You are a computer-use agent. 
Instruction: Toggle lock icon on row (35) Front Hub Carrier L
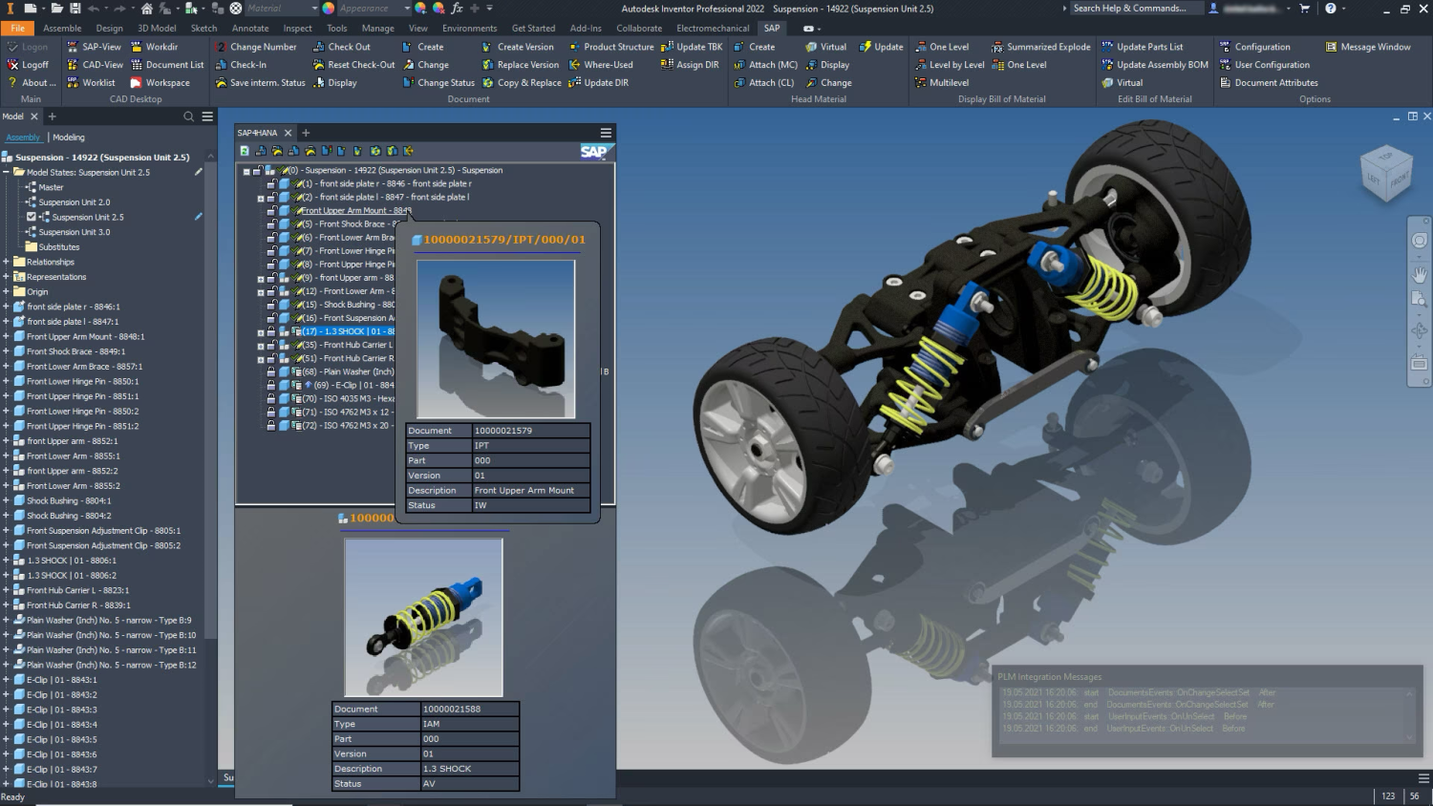tap(271, 345)
